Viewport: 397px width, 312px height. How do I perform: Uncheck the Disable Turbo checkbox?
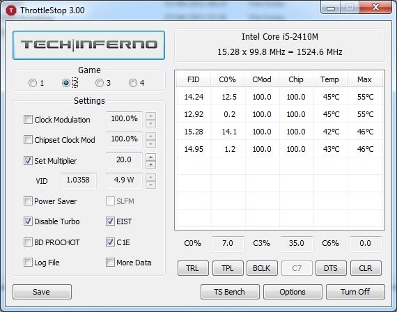coord(28,221)
